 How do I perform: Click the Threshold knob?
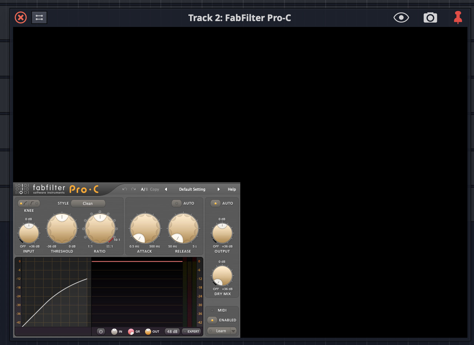62,228
